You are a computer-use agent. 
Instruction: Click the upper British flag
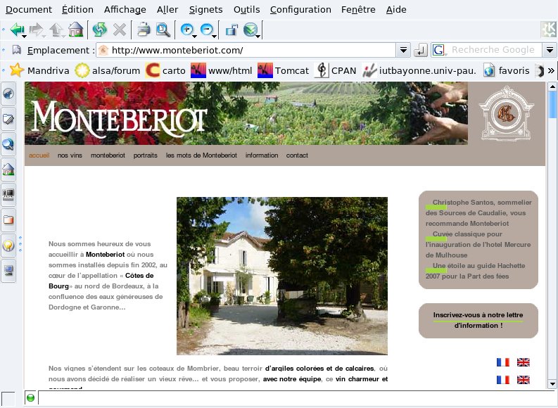(523, 362)
